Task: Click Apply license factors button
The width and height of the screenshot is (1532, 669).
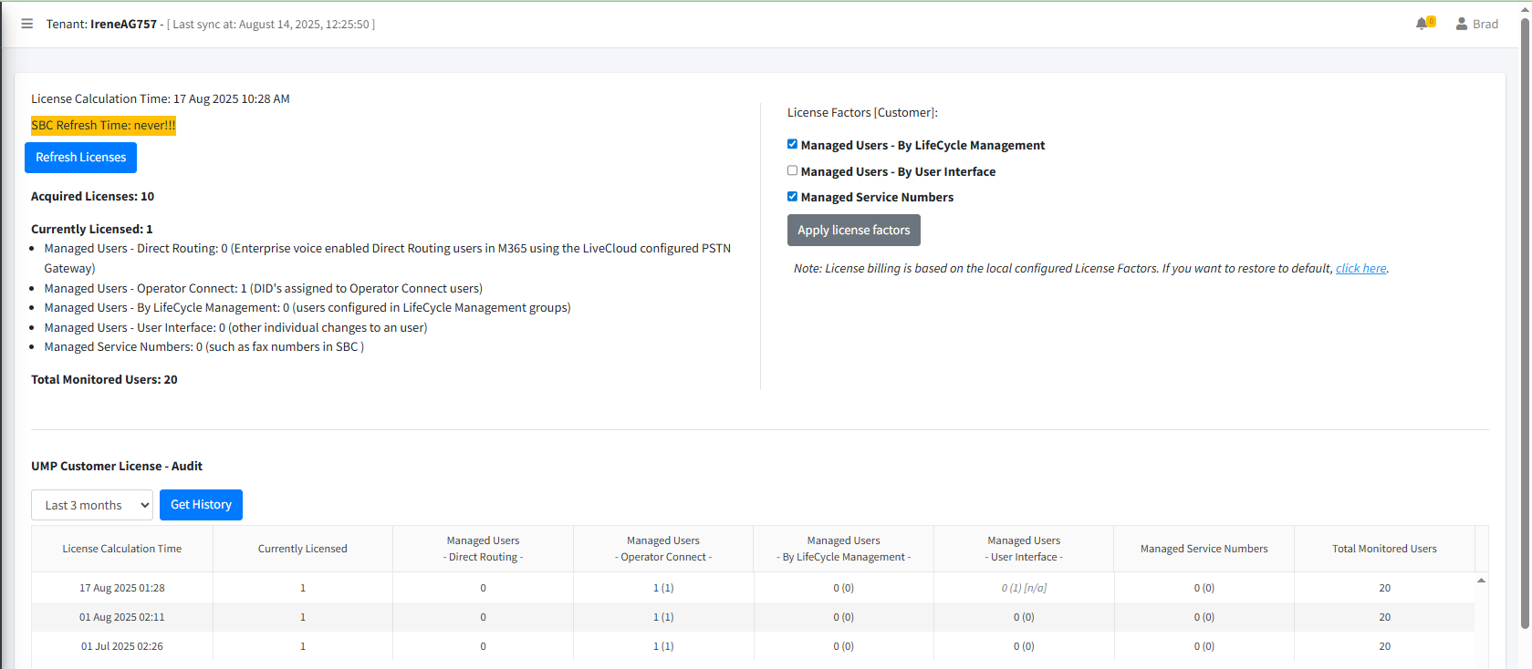Action: click(854, 231)
